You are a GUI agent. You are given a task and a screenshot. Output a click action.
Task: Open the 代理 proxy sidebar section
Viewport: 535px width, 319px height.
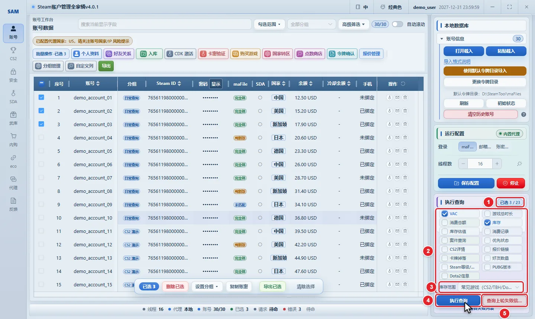(13, 182)
